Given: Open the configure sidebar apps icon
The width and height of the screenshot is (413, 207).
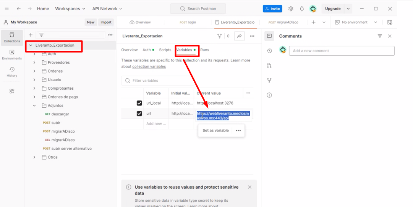Looking at the screenshot, I should 12,91.
